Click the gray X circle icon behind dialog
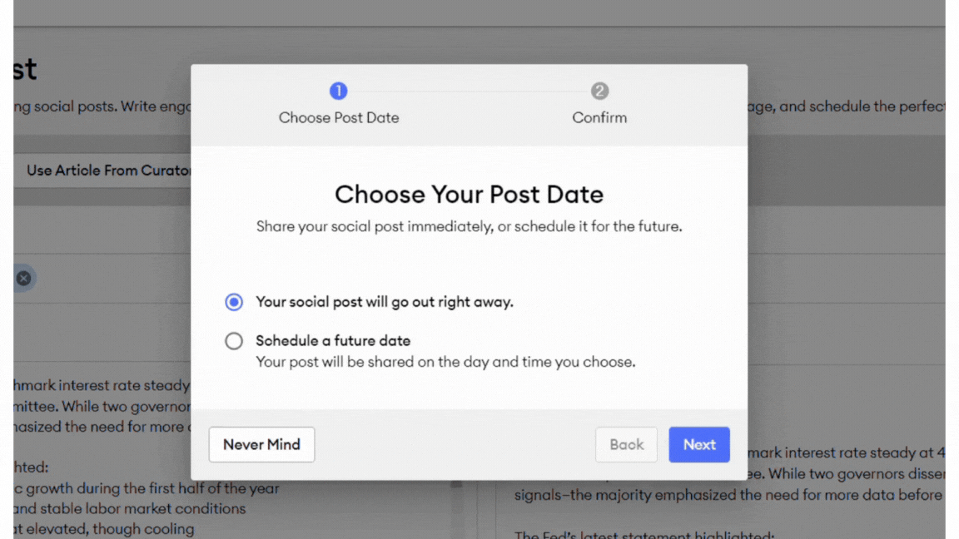The image size is (959, 539). tap(24, 279)
